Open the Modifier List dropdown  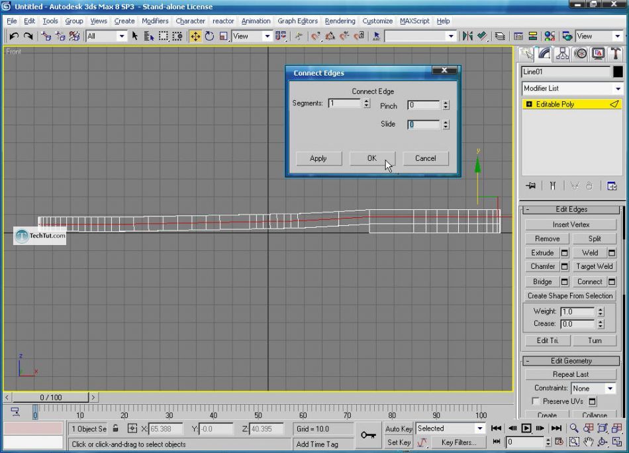tap(572, 89)
